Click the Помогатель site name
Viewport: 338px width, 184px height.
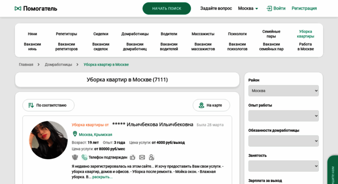(40, 8)
